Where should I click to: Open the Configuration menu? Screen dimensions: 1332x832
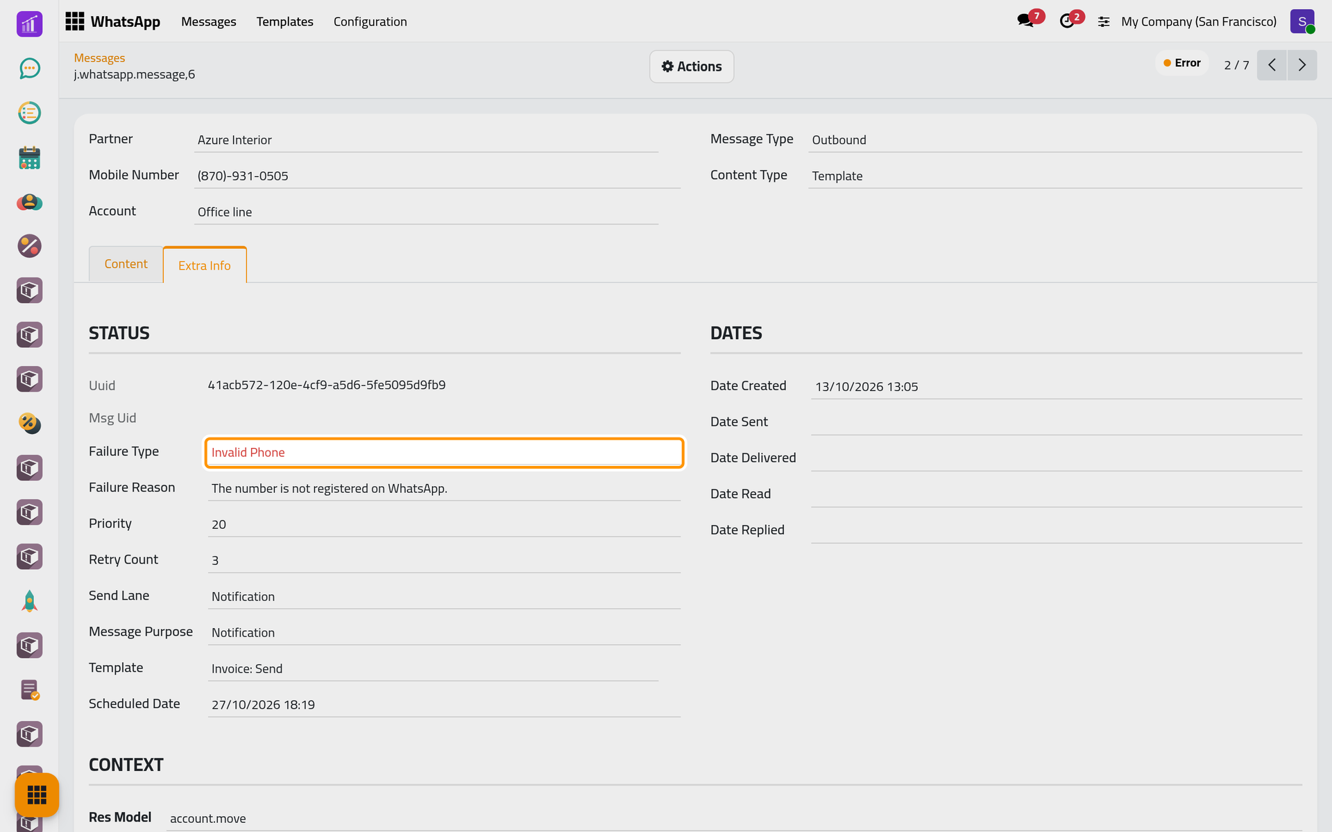pyautogui.click(x=370, y=21)
